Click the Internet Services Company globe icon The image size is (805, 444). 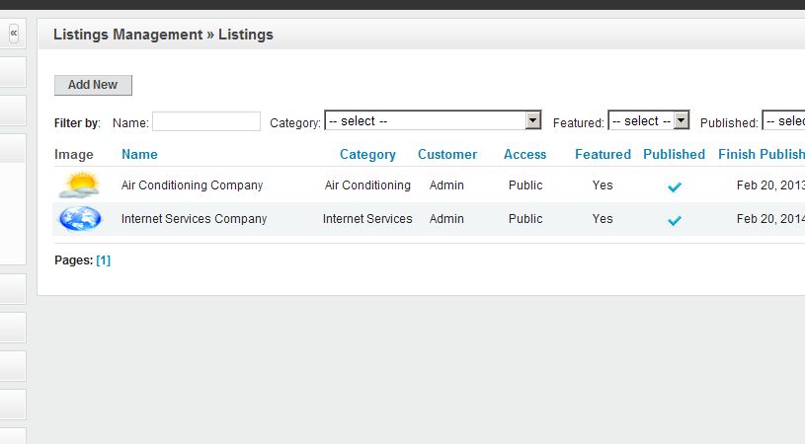coord(80,218)
